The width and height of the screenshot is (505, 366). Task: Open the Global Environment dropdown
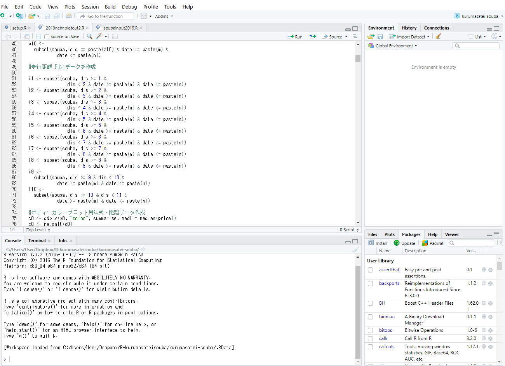pos(393,46)
